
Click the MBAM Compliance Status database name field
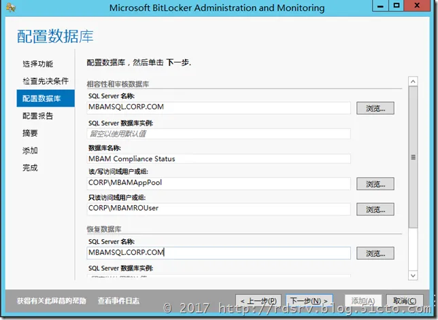point(219,159)
